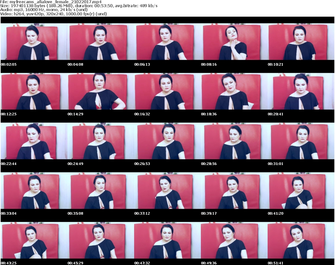The width and height of the screenshot is (335, 265).
Task: Click the timestamp label 00:10:21
Action: (275, 64)
